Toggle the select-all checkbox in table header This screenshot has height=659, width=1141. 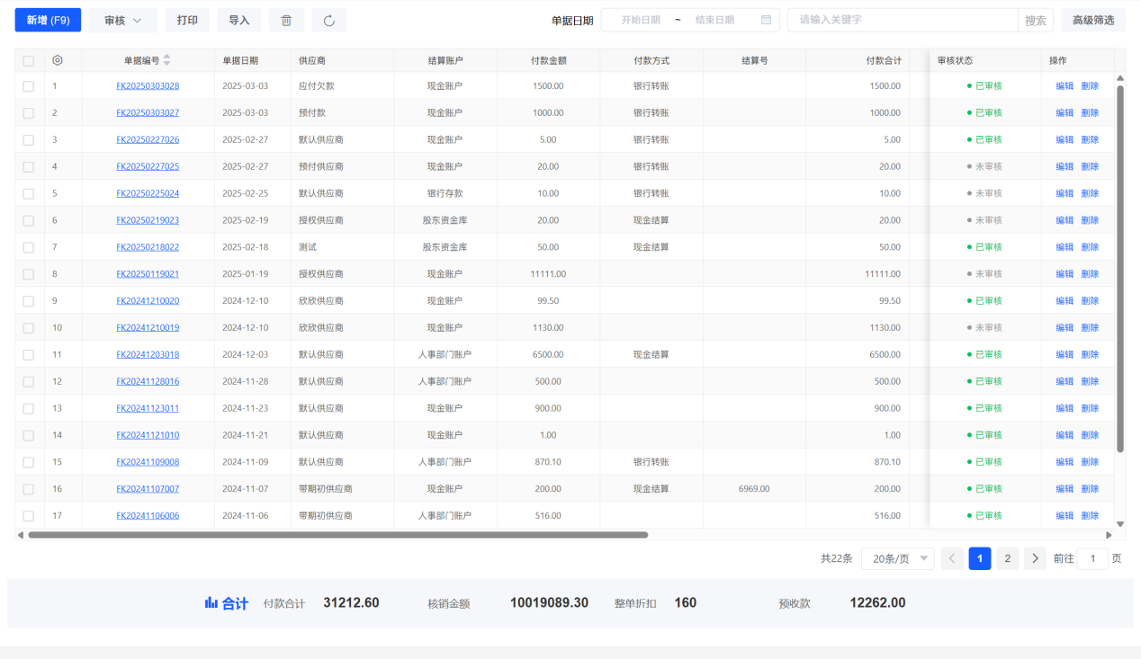pyautogui.click(x=29, y=61)
